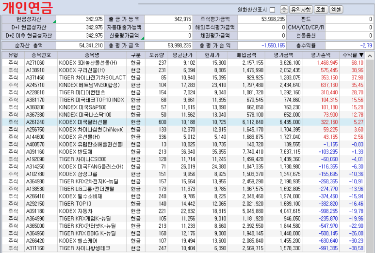Screen dimensions: 375x253
Task: Select KODEX 삼성그룹 row
Action: tap(183, 174)
